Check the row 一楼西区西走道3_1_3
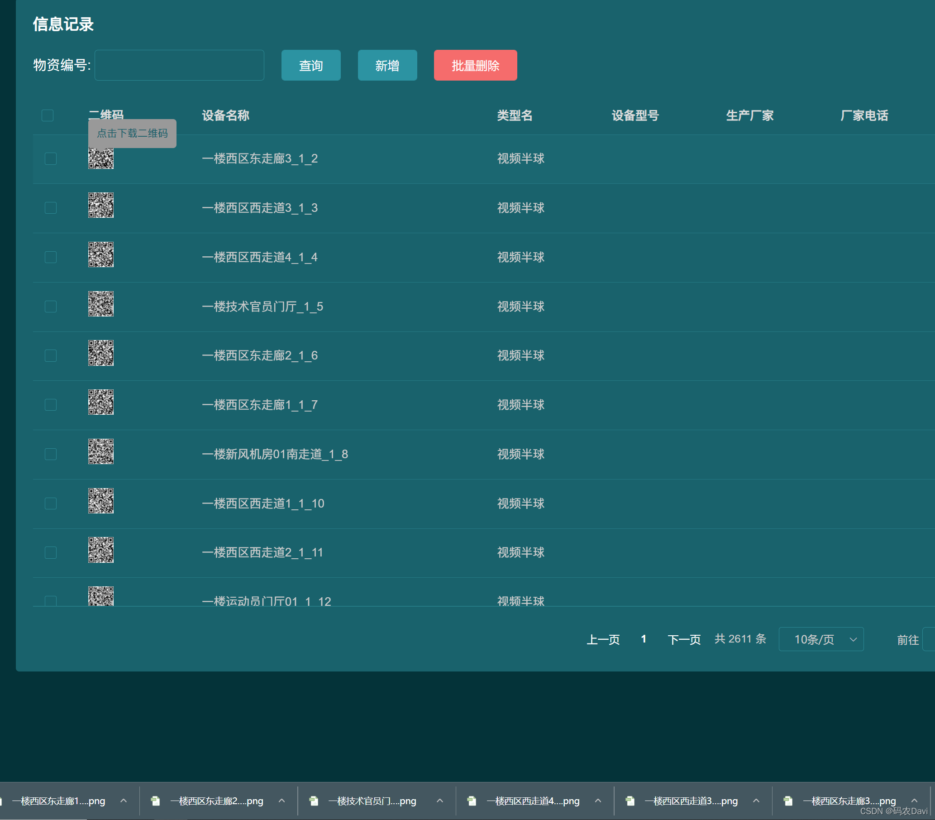The image size is (935, 820). click(51, 208)
